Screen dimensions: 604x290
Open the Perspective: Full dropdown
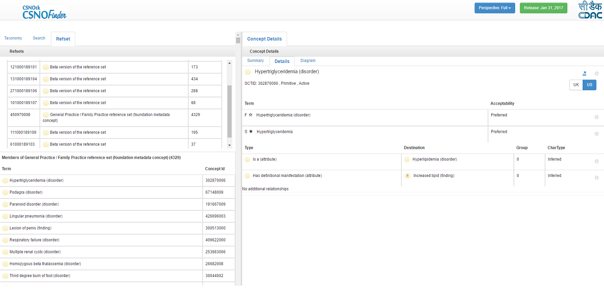pyautogui.click(x=494, y=8)
